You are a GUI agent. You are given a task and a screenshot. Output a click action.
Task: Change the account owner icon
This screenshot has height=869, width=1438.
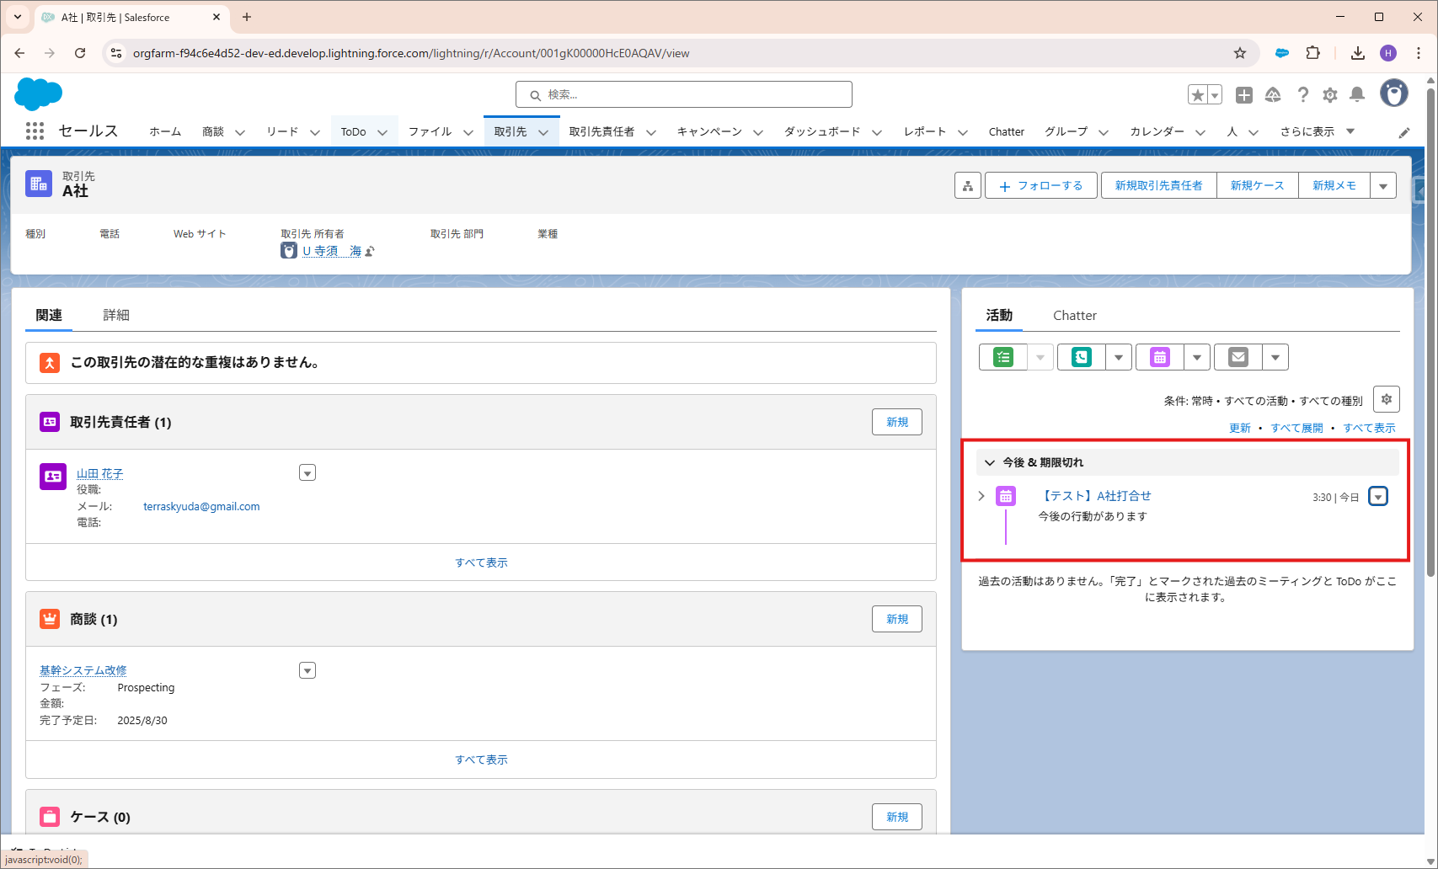point(370,251)
